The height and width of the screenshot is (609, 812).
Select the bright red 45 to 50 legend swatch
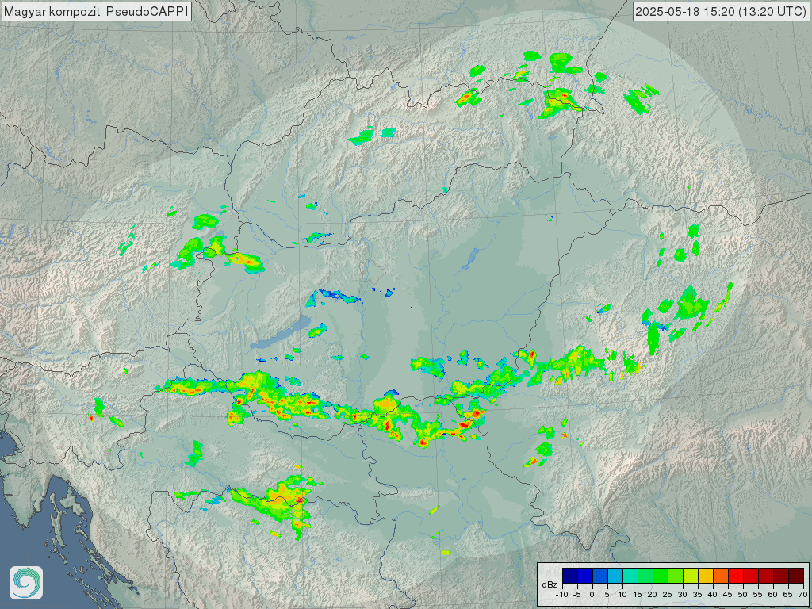[x=735, y=576]
